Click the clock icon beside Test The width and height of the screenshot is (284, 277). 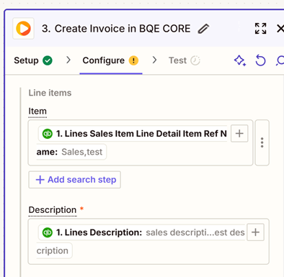[195, 60]
